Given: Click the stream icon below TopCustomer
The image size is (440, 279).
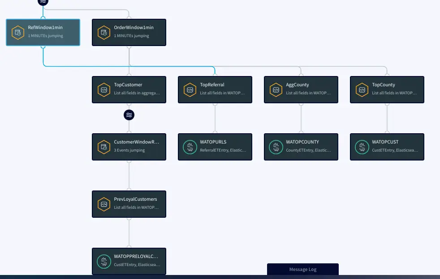Looking at the screenshot, I should [x=129, y=115].
